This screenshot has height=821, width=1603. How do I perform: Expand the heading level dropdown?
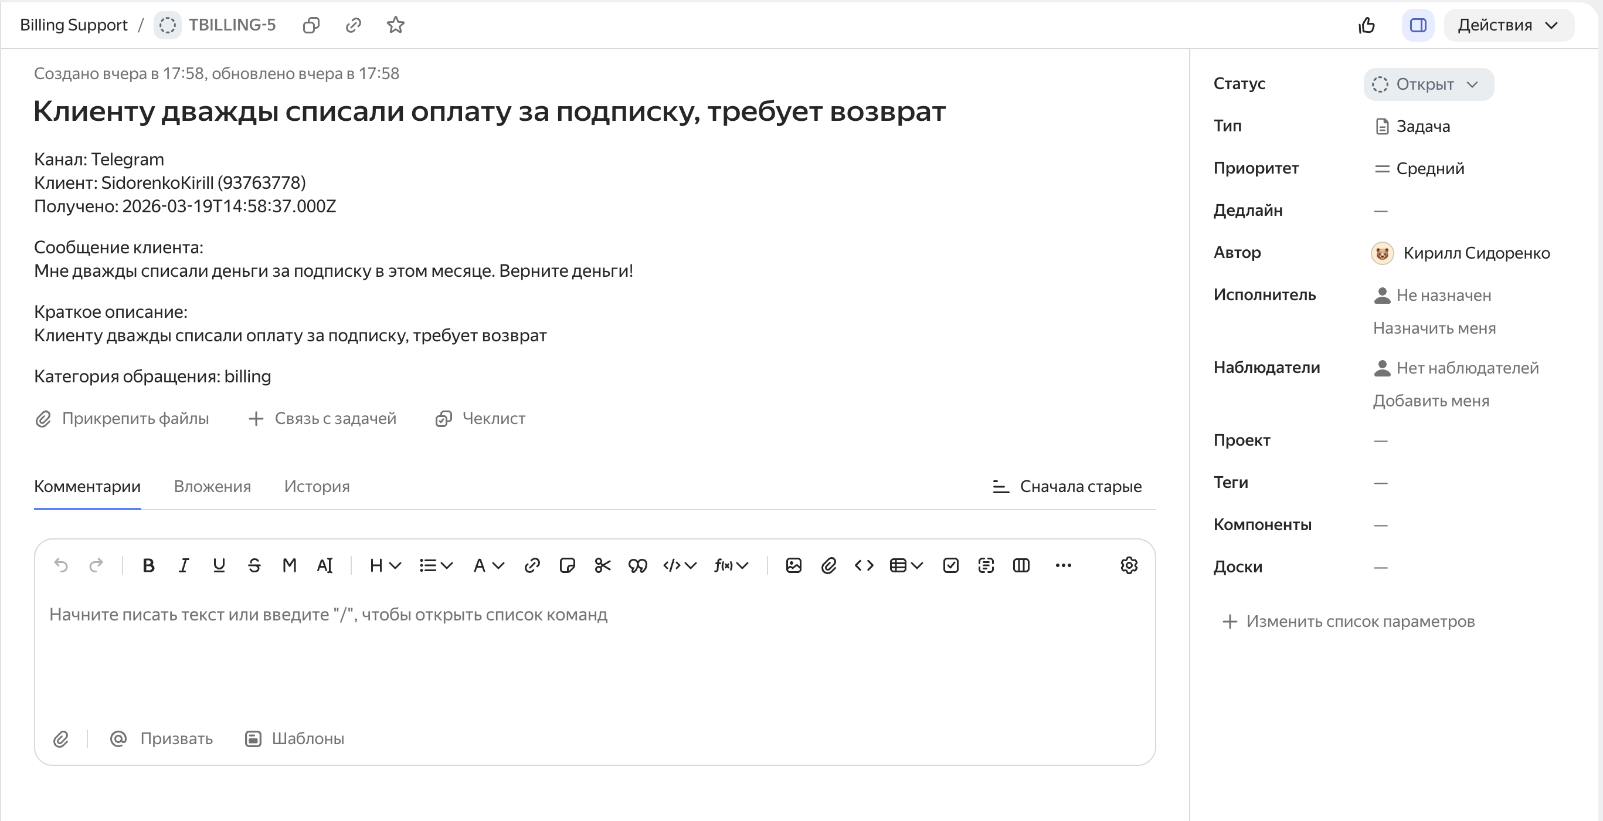point(384,565)
